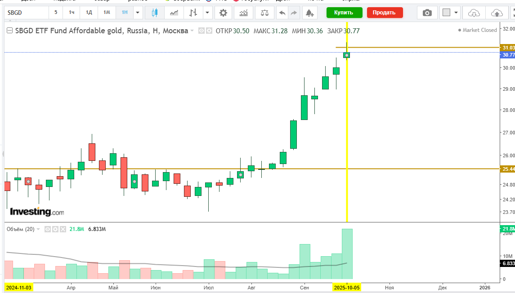Click the 25.44 horizontal line label
Image resolution: width=515 pixels, height=293 pixels.
pyautogui.click(x=507, y=169)
